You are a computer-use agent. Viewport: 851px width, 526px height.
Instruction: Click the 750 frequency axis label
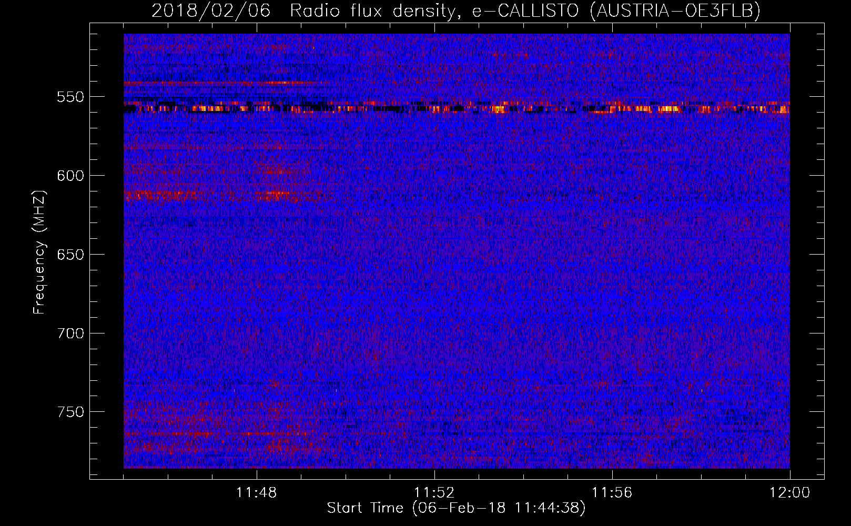[x=70, y=412]
